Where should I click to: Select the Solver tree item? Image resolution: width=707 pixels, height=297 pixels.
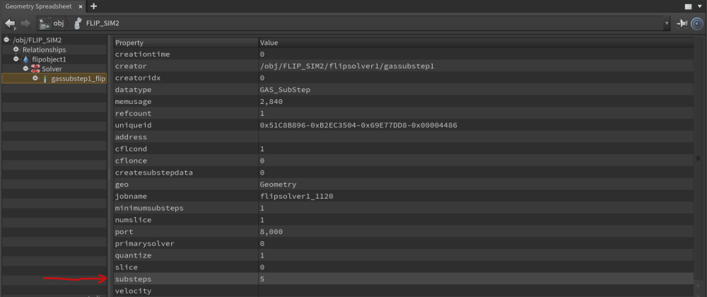(x=52, y=69)
